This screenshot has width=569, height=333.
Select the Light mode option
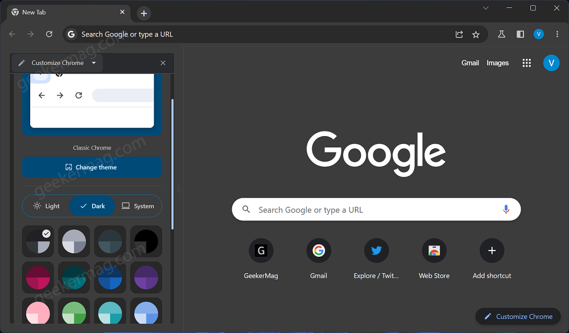tap(47, 206)
